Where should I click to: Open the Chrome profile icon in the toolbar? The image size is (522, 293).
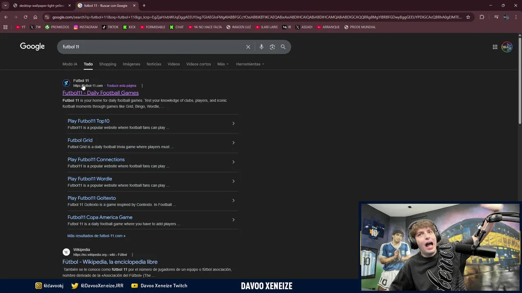coord(506,17)
